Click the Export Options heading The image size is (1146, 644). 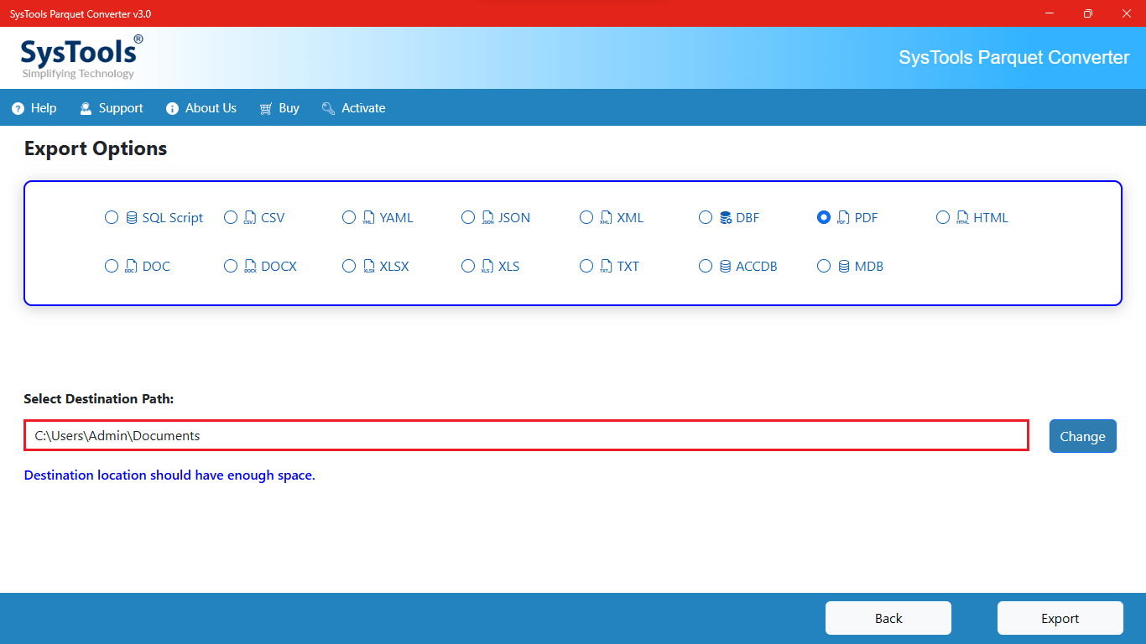(96, 149)
